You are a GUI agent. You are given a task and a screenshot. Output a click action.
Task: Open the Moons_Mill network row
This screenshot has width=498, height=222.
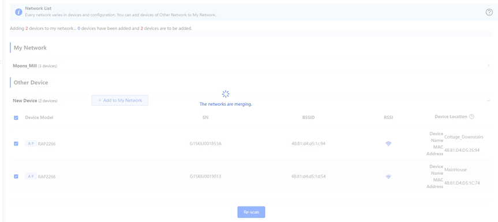pyautogui.click(x=251, y=66)
